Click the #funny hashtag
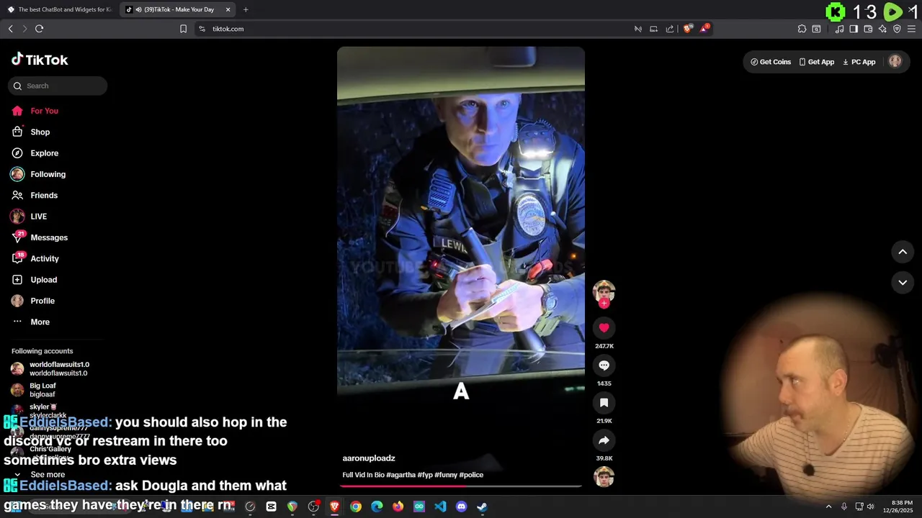 (445, 475)
